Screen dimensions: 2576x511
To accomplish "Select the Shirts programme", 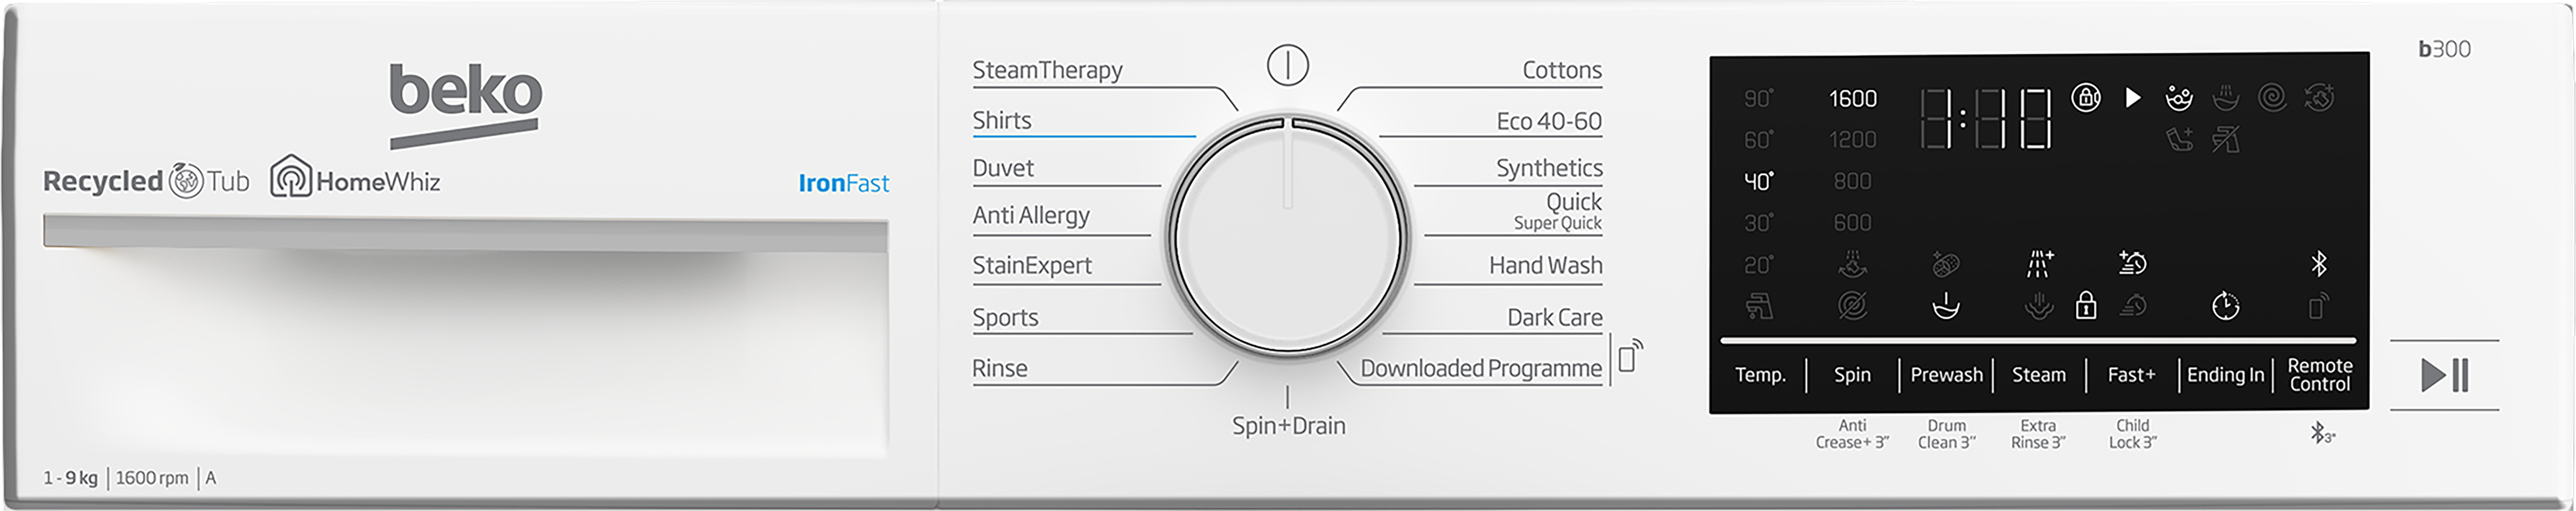I will click(1001, 121).
